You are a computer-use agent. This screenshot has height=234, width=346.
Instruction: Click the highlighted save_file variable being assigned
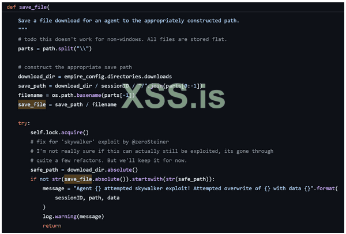[32, 104]
